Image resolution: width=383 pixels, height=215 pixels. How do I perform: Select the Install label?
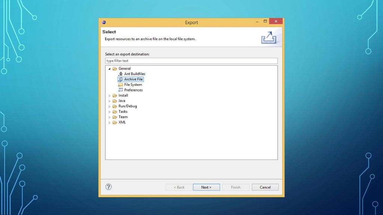[x=123, y=95]
